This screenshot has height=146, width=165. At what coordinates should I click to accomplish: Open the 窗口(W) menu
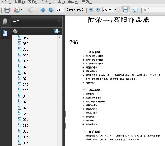[x=73, y=2]
